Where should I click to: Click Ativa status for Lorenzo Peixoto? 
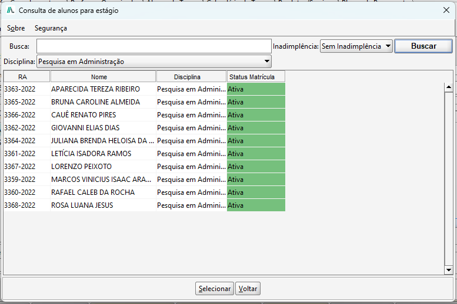pyautogui.click(x=256, y=167)
